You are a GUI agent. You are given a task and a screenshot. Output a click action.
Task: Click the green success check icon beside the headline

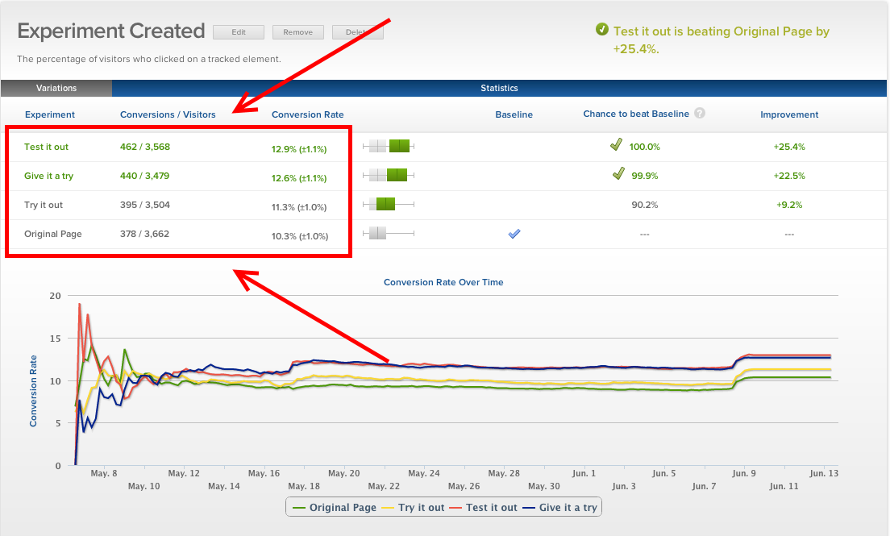click(602, 30)
